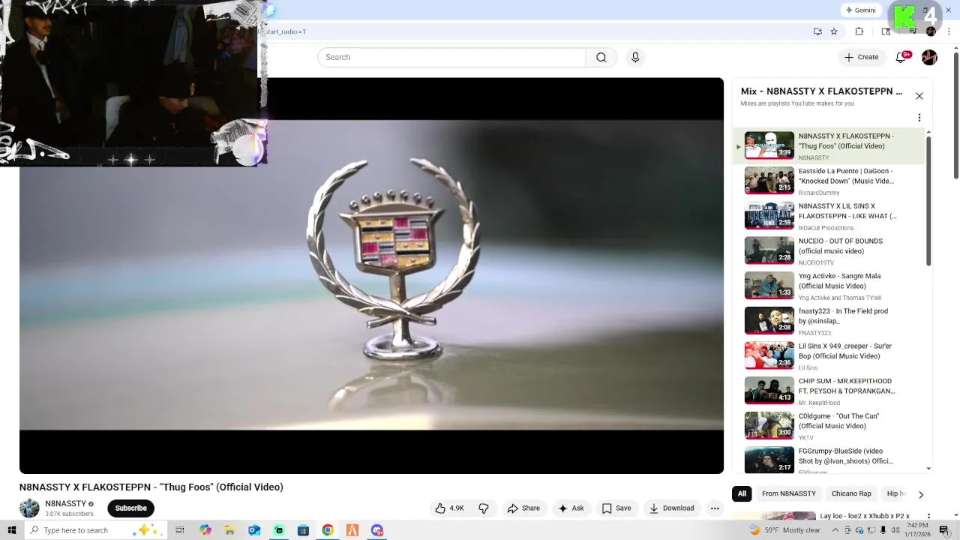The width and height of the screenshot is (960, 540).
Task: Open options for Lay loe recommended video
Action: point(928,517)
